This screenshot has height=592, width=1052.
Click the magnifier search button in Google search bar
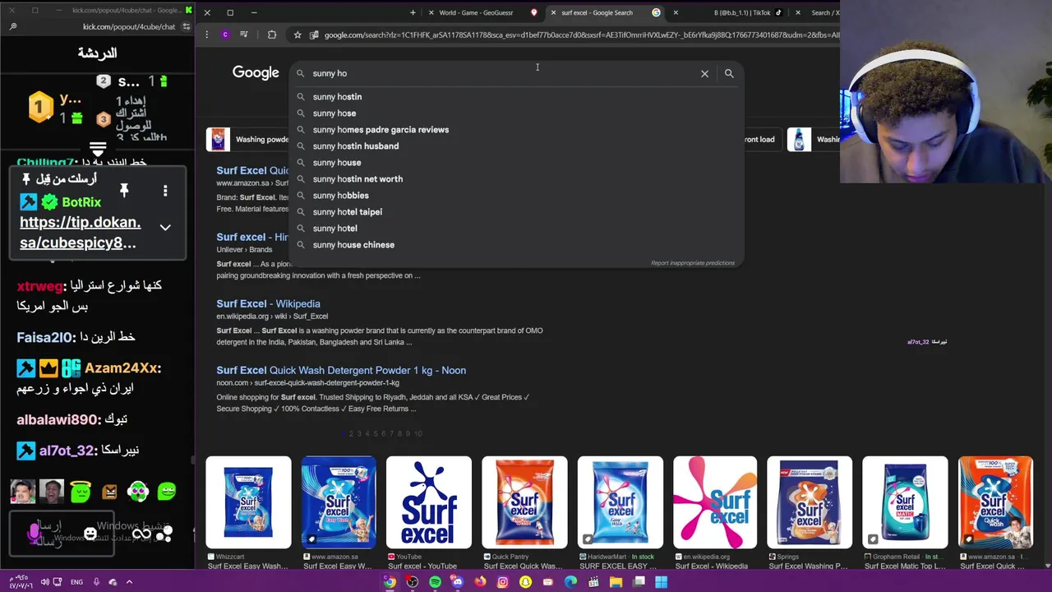[x=729, y=73]
